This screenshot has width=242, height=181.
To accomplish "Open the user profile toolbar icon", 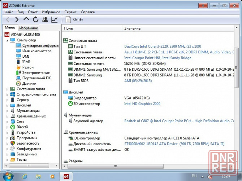I will click(x=45, y=19).
